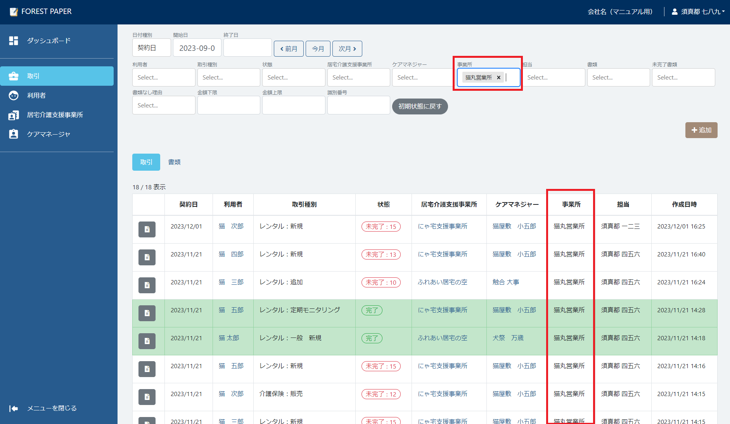Expand the 取引種別 filter dropdown

point(228,78)
